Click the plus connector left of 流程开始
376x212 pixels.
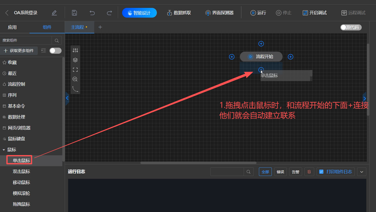(x=232, y=57)
